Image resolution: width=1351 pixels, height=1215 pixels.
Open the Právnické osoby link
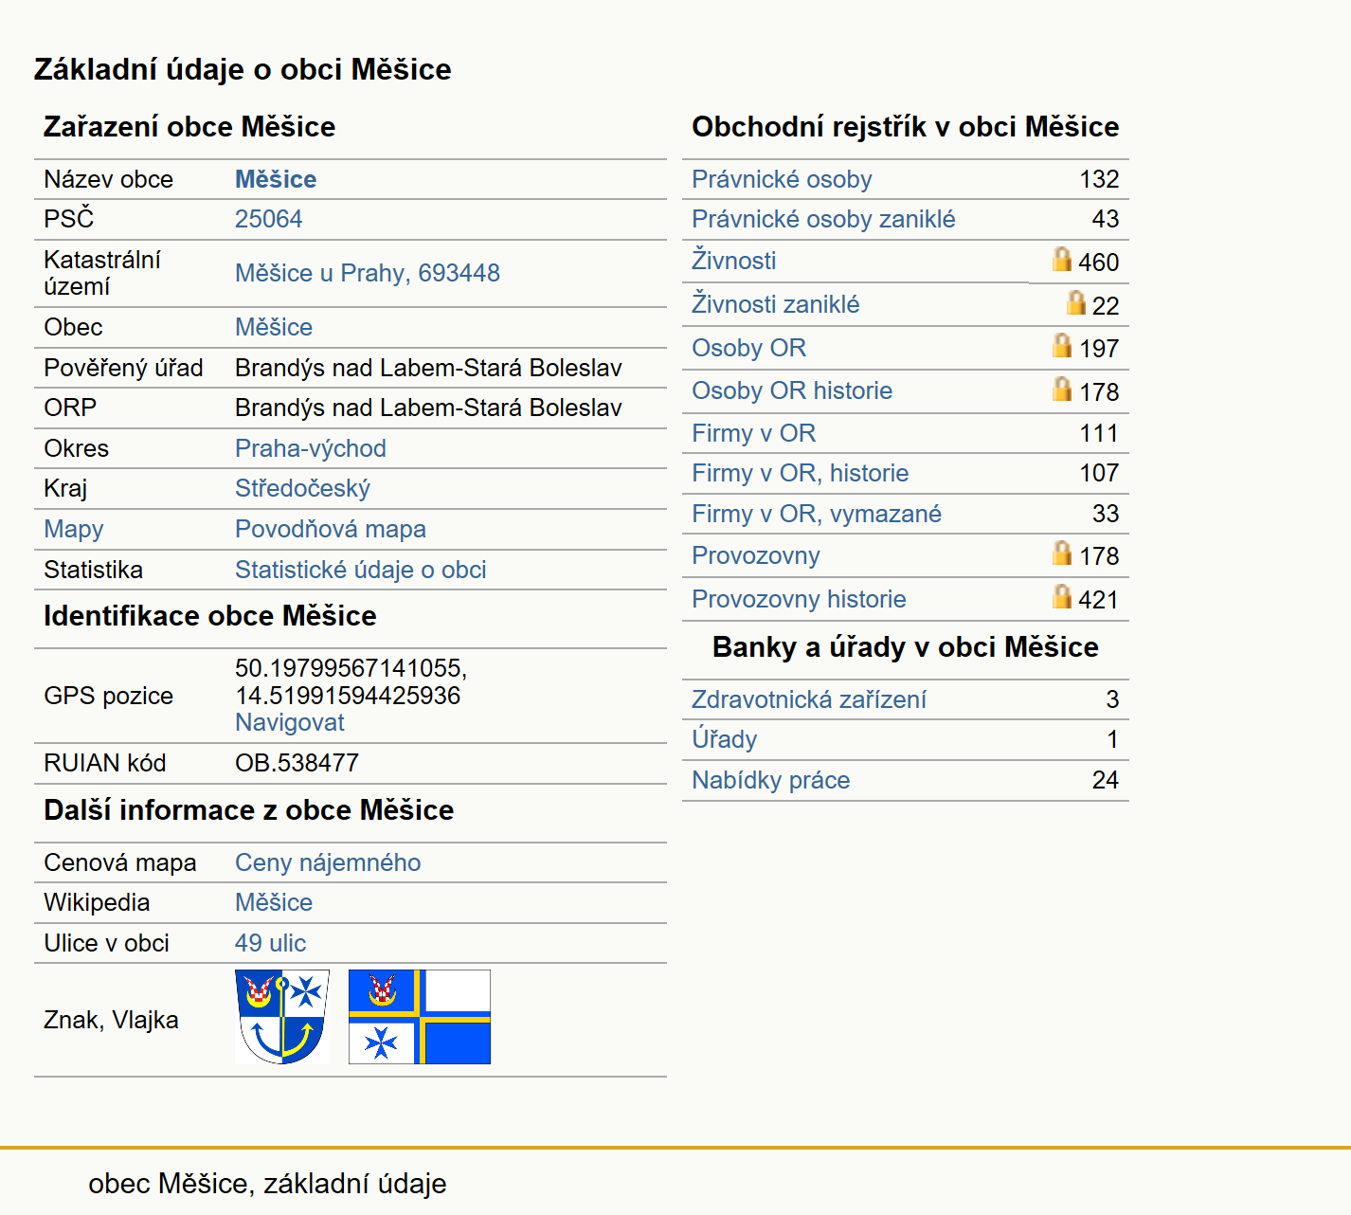(782, 179)
